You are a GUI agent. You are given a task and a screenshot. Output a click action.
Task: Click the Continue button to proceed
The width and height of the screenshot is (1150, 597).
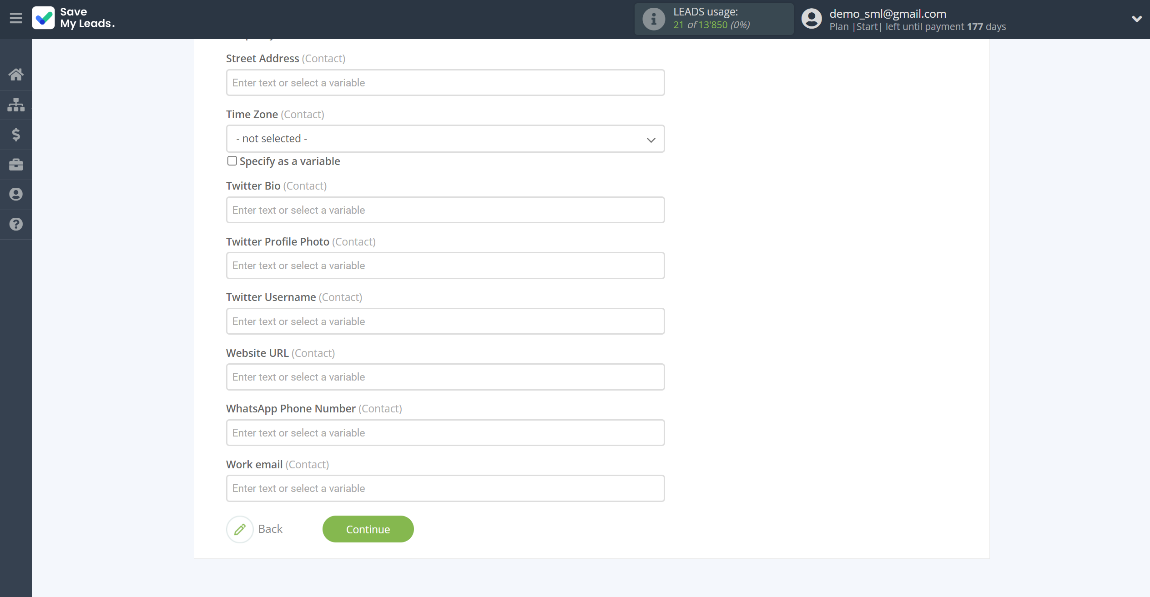(x=368, y=528)
